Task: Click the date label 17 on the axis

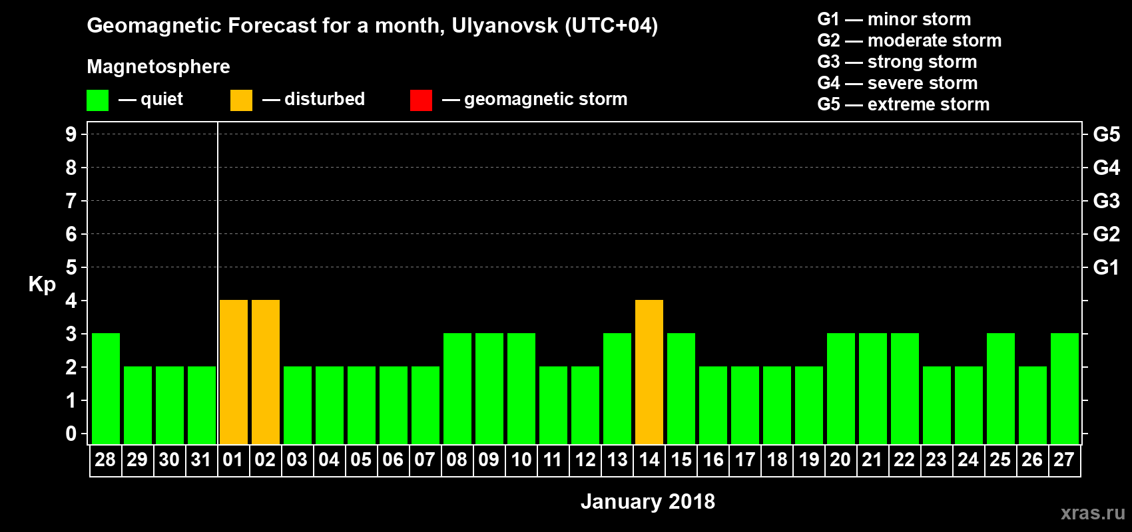Action: pyautogui.click(x=744, y=460)
